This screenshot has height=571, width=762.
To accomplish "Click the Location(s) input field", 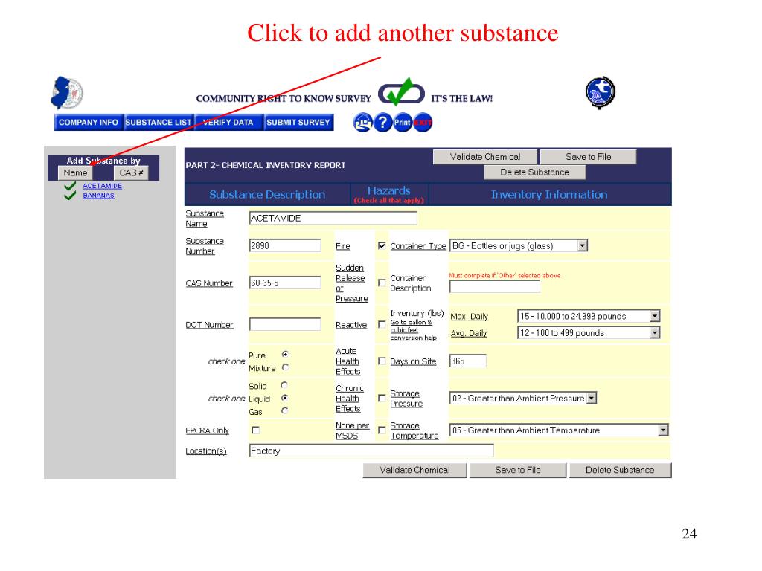I will [371, 451].
